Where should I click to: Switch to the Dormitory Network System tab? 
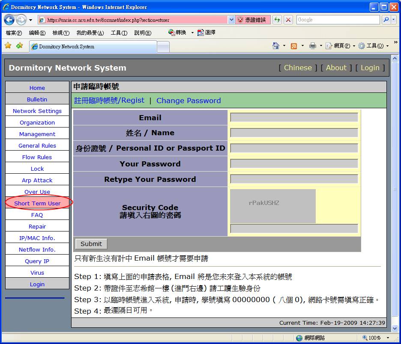93,47
